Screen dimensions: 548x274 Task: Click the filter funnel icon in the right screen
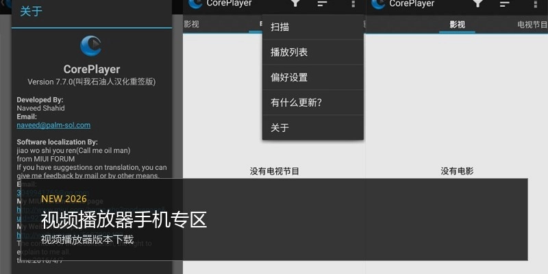tap(477, 3)
